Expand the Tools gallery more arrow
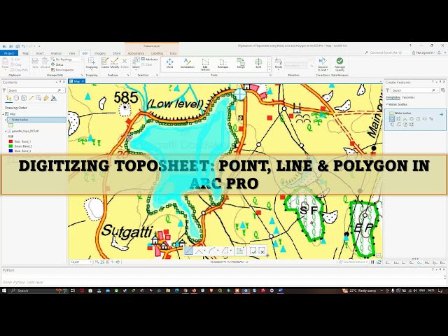This screenshot has width=448, height=336. tap(269, 70)
